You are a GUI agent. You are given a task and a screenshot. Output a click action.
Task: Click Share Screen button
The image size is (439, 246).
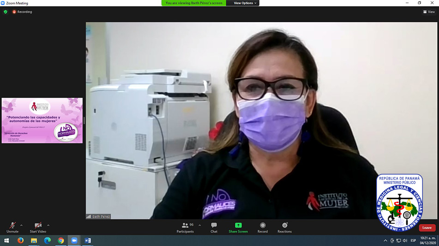(238, 228)
